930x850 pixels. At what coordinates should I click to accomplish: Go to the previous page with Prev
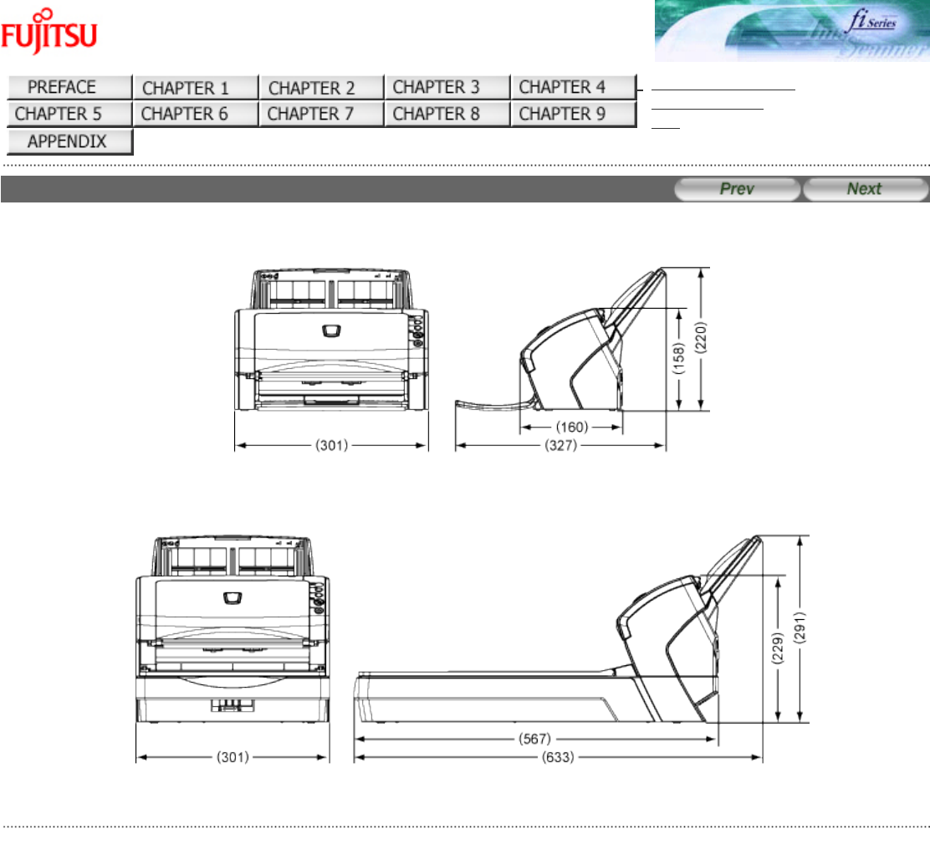(737, 189)
